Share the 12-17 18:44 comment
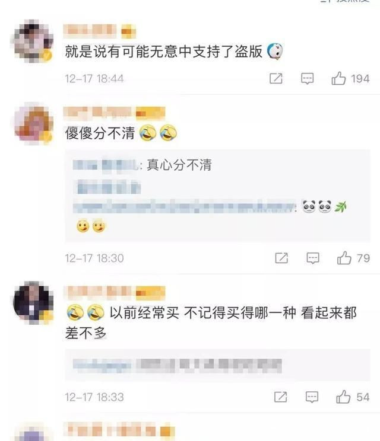 point(276,78)
